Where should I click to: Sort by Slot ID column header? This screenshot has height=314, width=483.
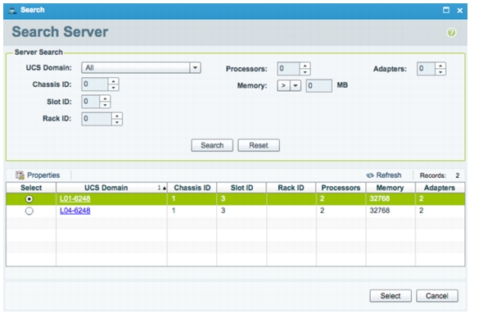[x=241, y=188]
